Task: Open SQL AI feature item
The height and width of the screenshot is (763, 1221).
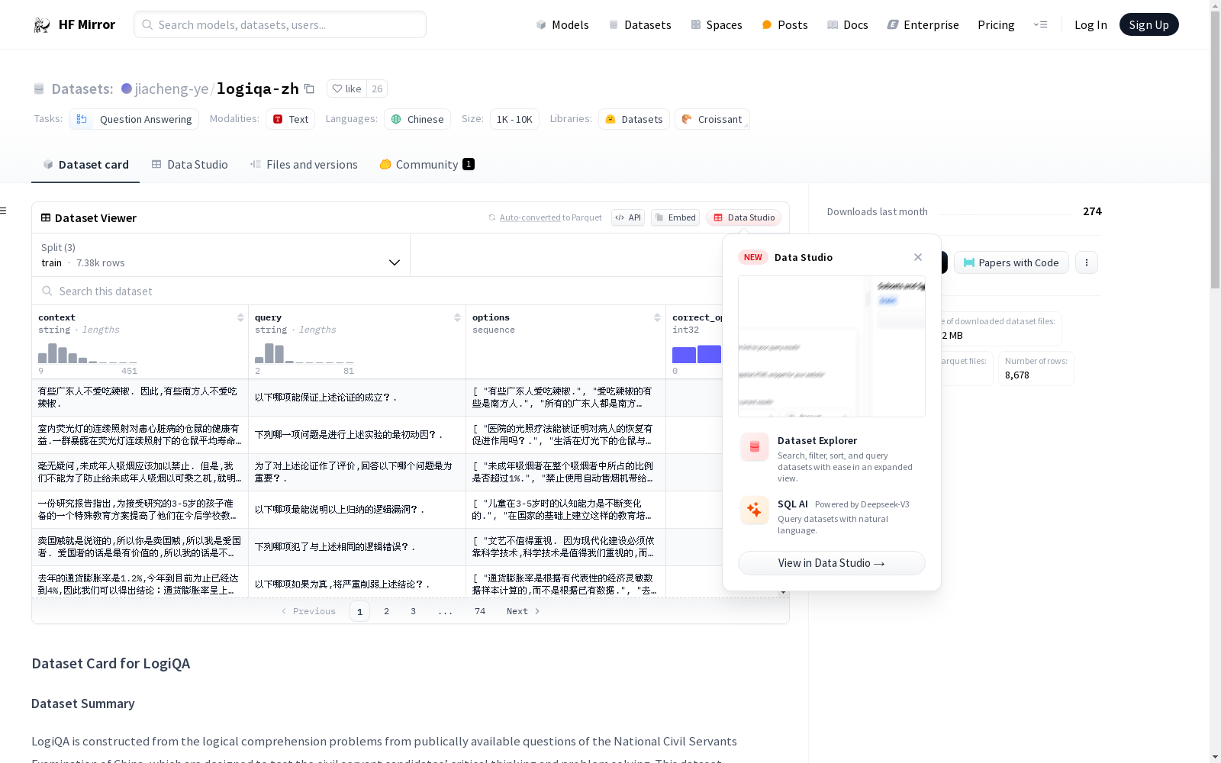Action: pyautogui.click(x=831, y=517)
